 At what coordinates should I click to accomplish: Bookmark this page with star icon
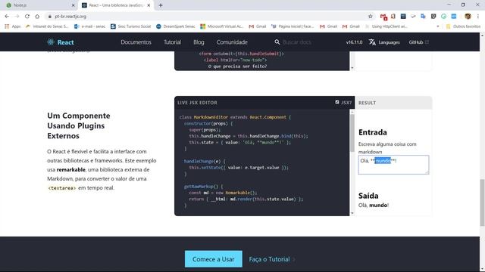click(371, 17)
